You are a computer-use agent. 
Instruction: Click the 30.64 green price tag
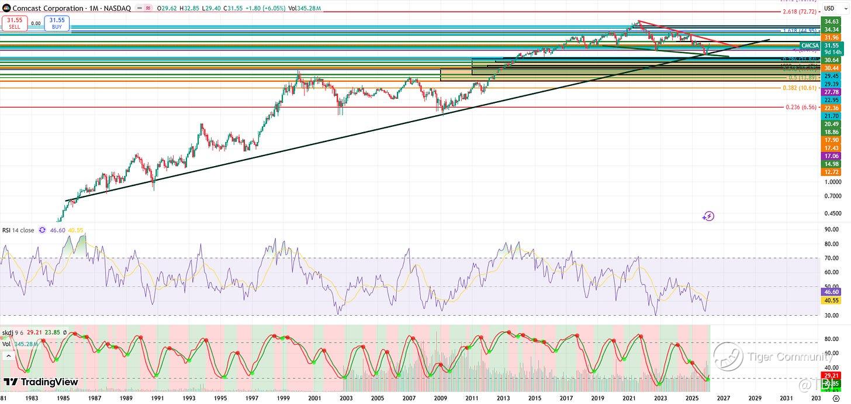[831, 60]
